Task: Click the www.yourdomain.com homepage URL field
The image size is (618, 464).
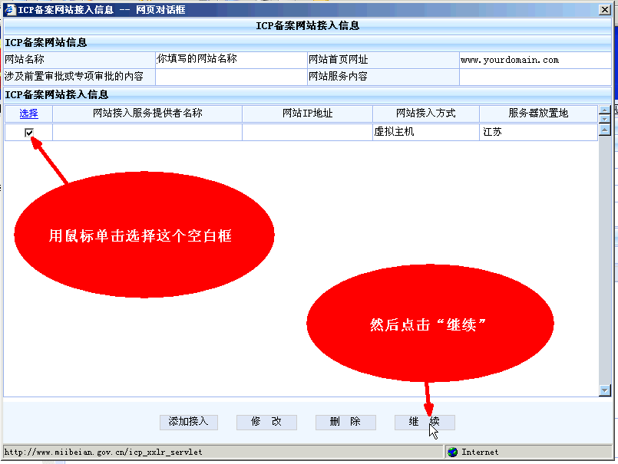Action: pos(535,60)
